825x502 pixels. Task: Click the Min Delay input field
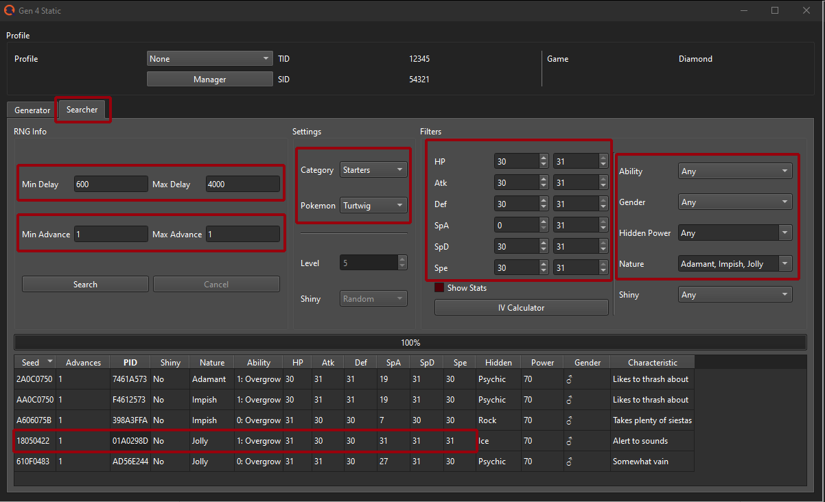tap(111, 184)
